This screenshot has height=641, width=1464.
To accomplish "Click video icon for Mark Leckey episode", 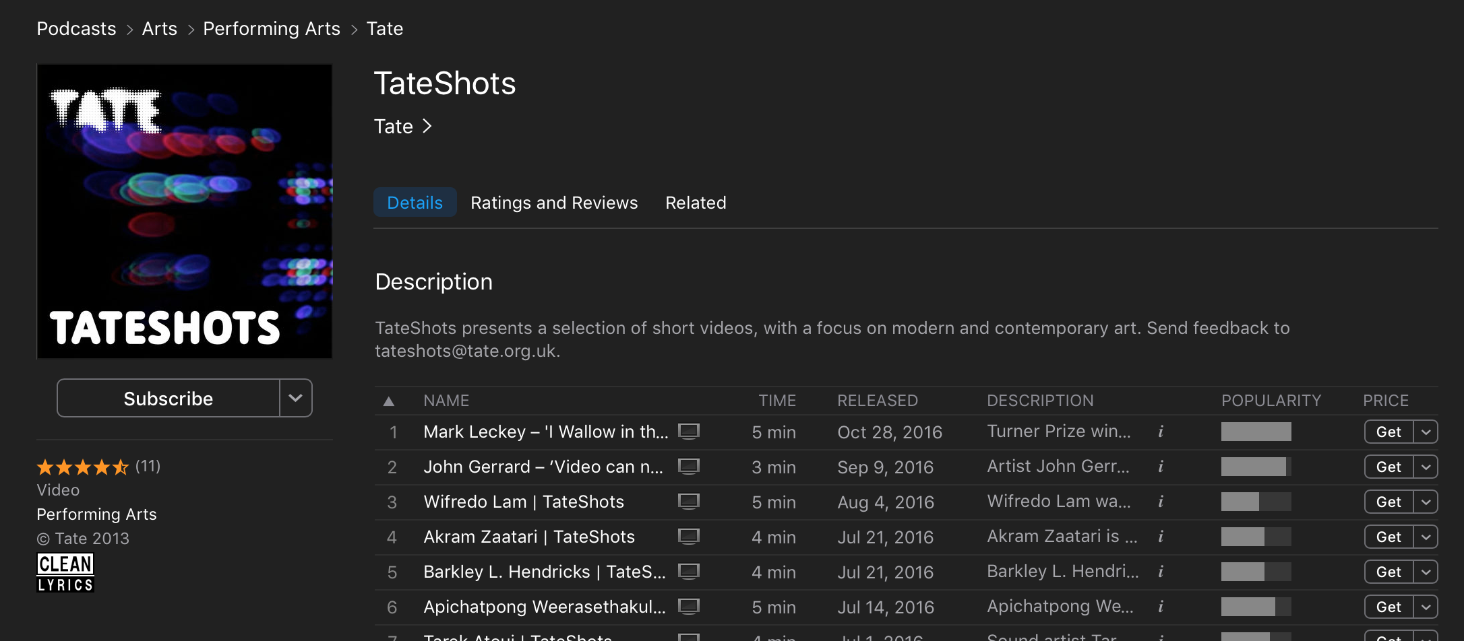I will tap(688, 432).
